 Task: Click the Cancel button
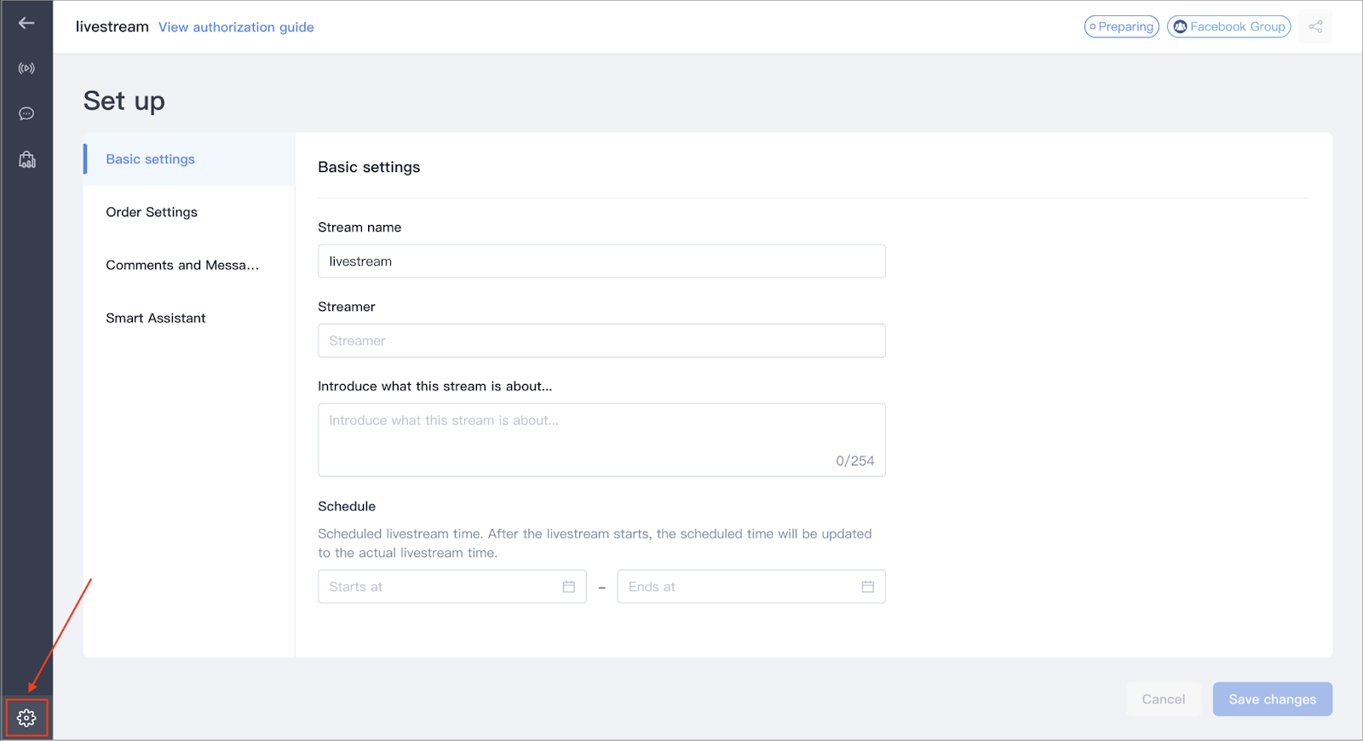1164,699
